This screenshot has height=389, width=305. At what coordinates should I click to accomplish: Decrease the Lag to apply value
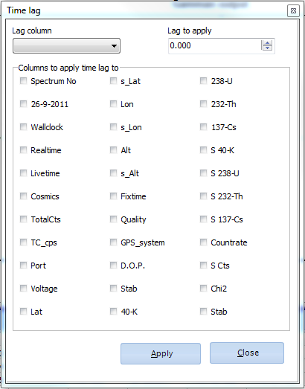267,48
